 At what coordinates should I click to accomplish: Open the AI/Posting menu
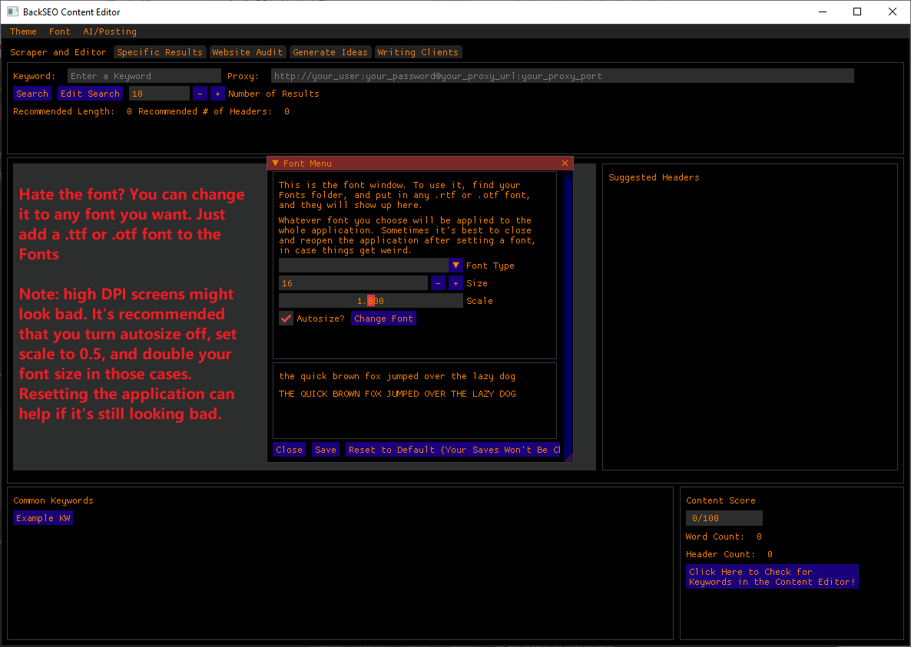(110, 31)
